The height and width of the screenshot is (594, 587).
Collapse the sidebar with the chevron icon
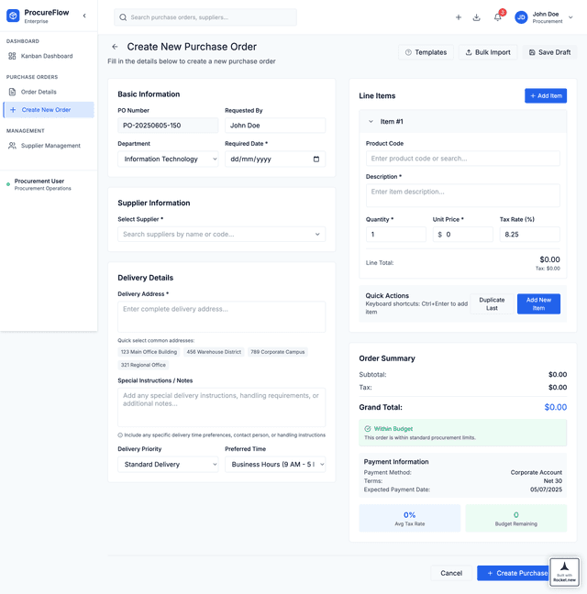[84, 16]
